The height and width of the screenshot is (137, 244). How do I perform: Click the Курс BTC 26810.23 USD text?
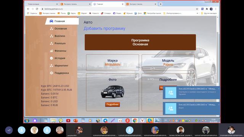pyautogui.click(x=55, y=86)
